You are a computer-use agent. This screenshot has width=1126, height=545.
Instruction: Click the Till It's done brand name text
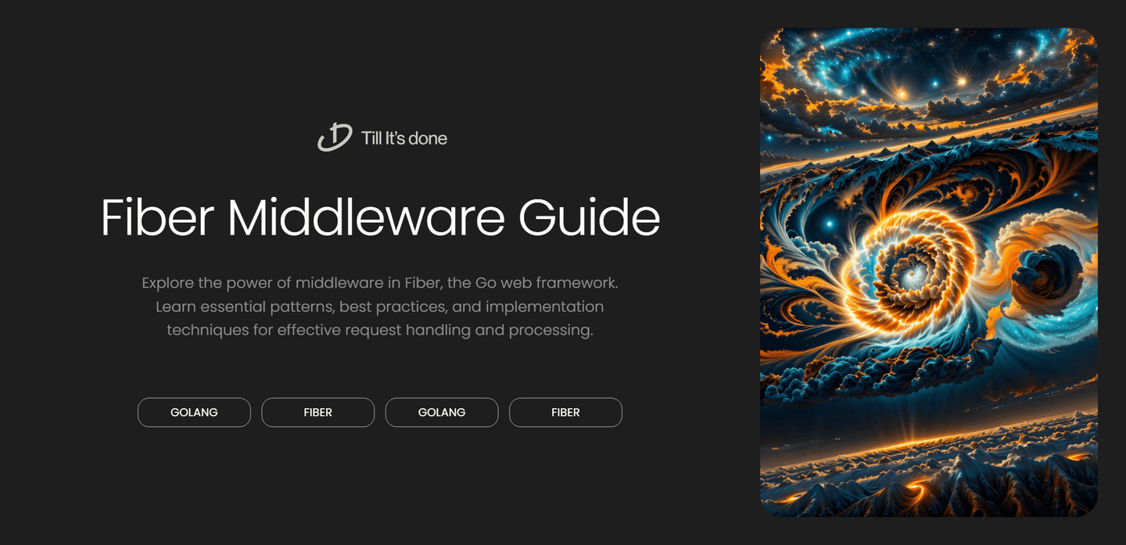coord(404,138)
